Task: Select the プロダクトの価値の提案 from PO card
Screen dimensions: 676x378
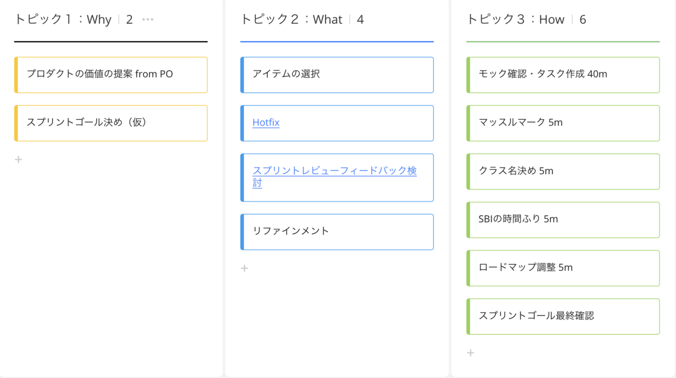Action: (x=111, y=75)
